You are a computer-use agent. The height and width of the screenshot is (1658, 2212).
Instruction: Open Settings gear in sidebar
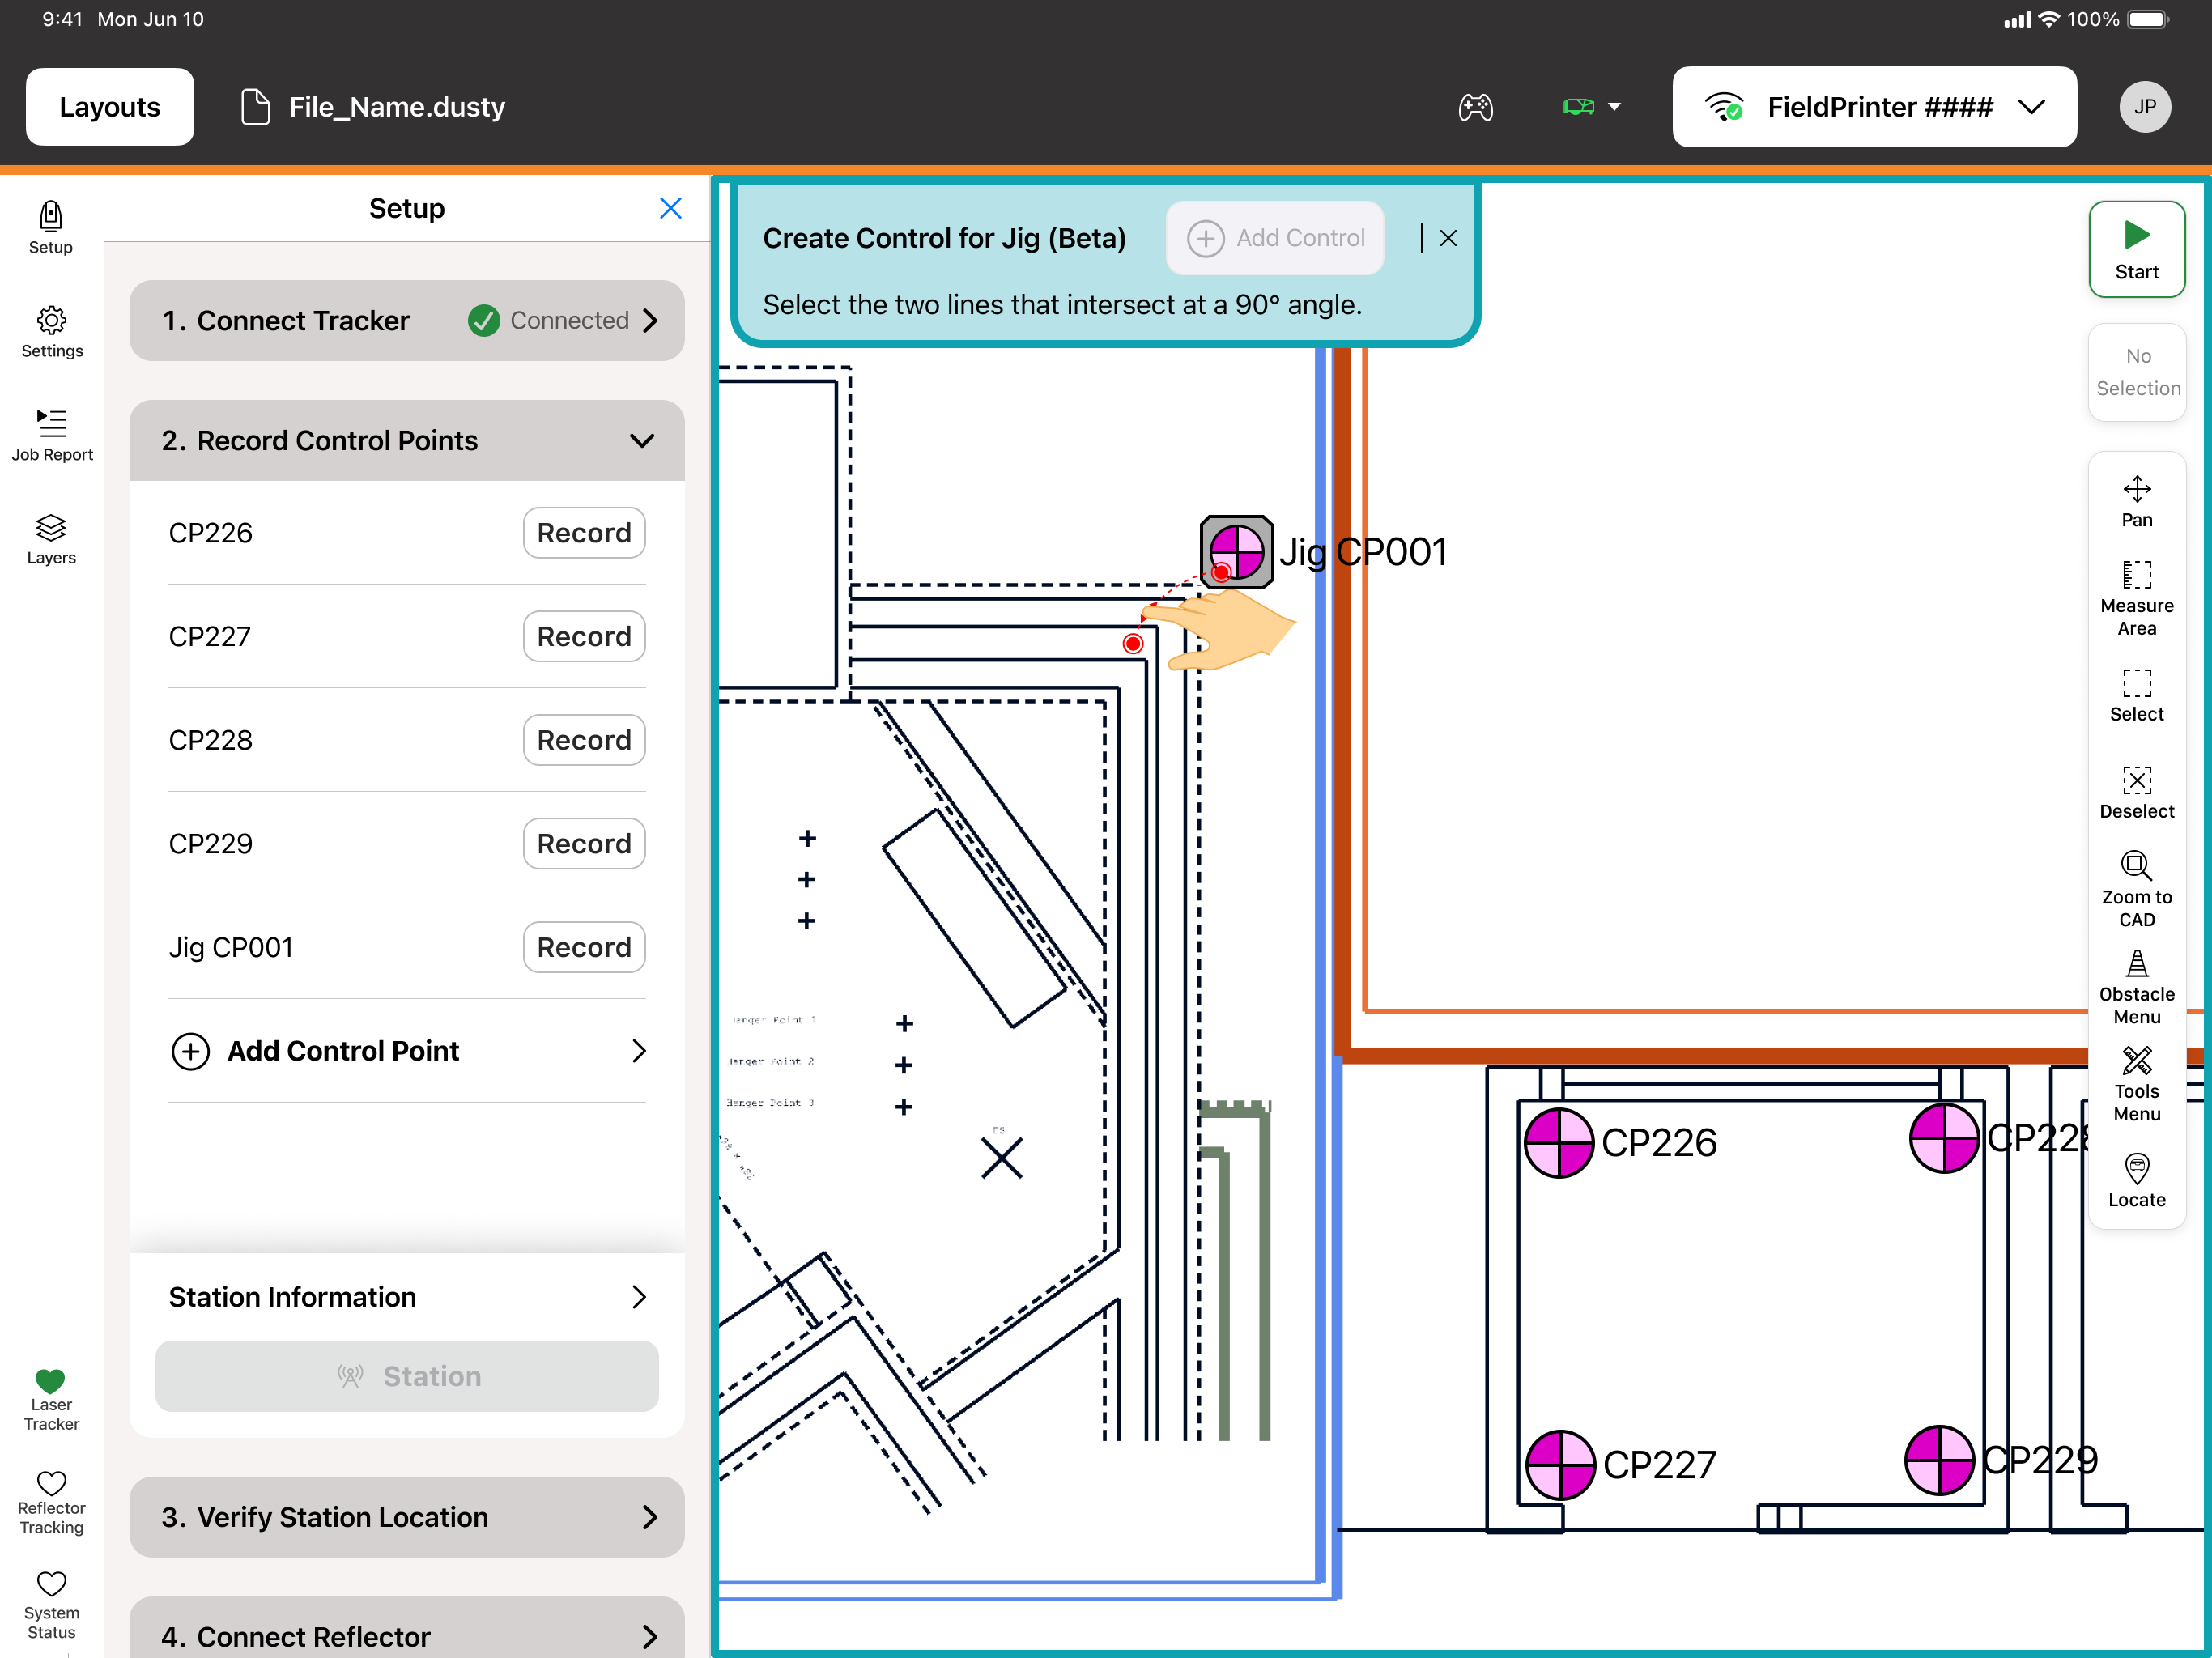pyautogui.click(x=51, y=332)
